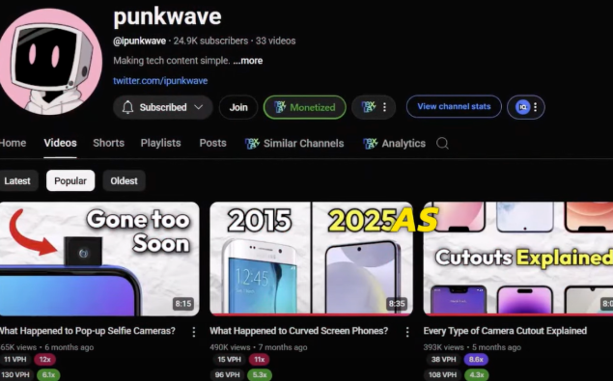Click the 38 VPH label
This screenshot has width=613, height=381.
click(x=444, y=360)
